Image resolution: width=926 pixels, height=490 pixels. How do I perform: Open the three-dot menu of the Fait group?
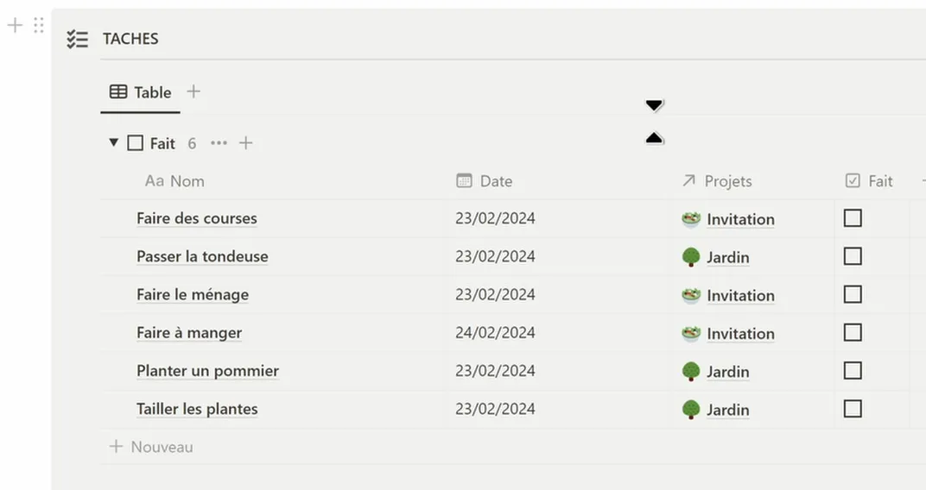pyautogui.click(x=219, y=142)
